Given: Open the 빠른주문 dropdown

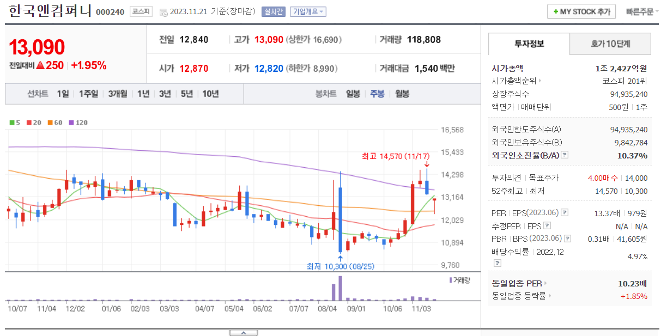Looking at the screenshot, I should tap(642, 11).
